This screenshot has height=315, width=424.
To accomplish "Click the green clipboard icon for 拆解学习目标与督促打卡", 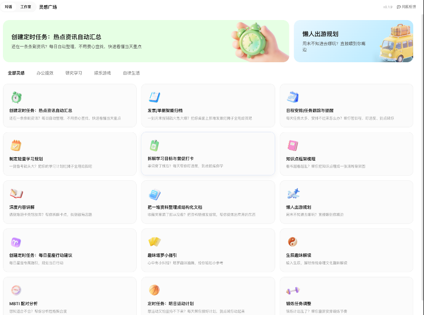I will click(x=154, y=145).
